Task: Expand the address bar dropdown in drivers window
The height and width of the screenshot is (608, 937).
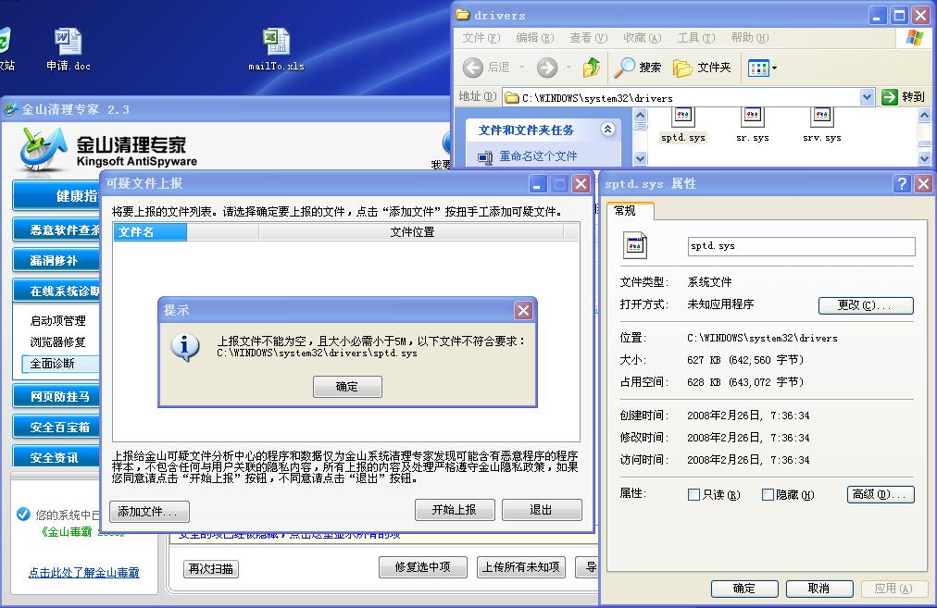Action: (x=867, y=97)
